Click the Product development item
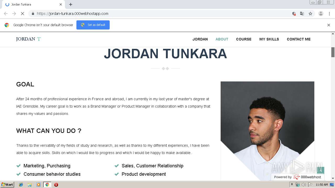Viewport: 335px width, 188px height. pos(144,174)
